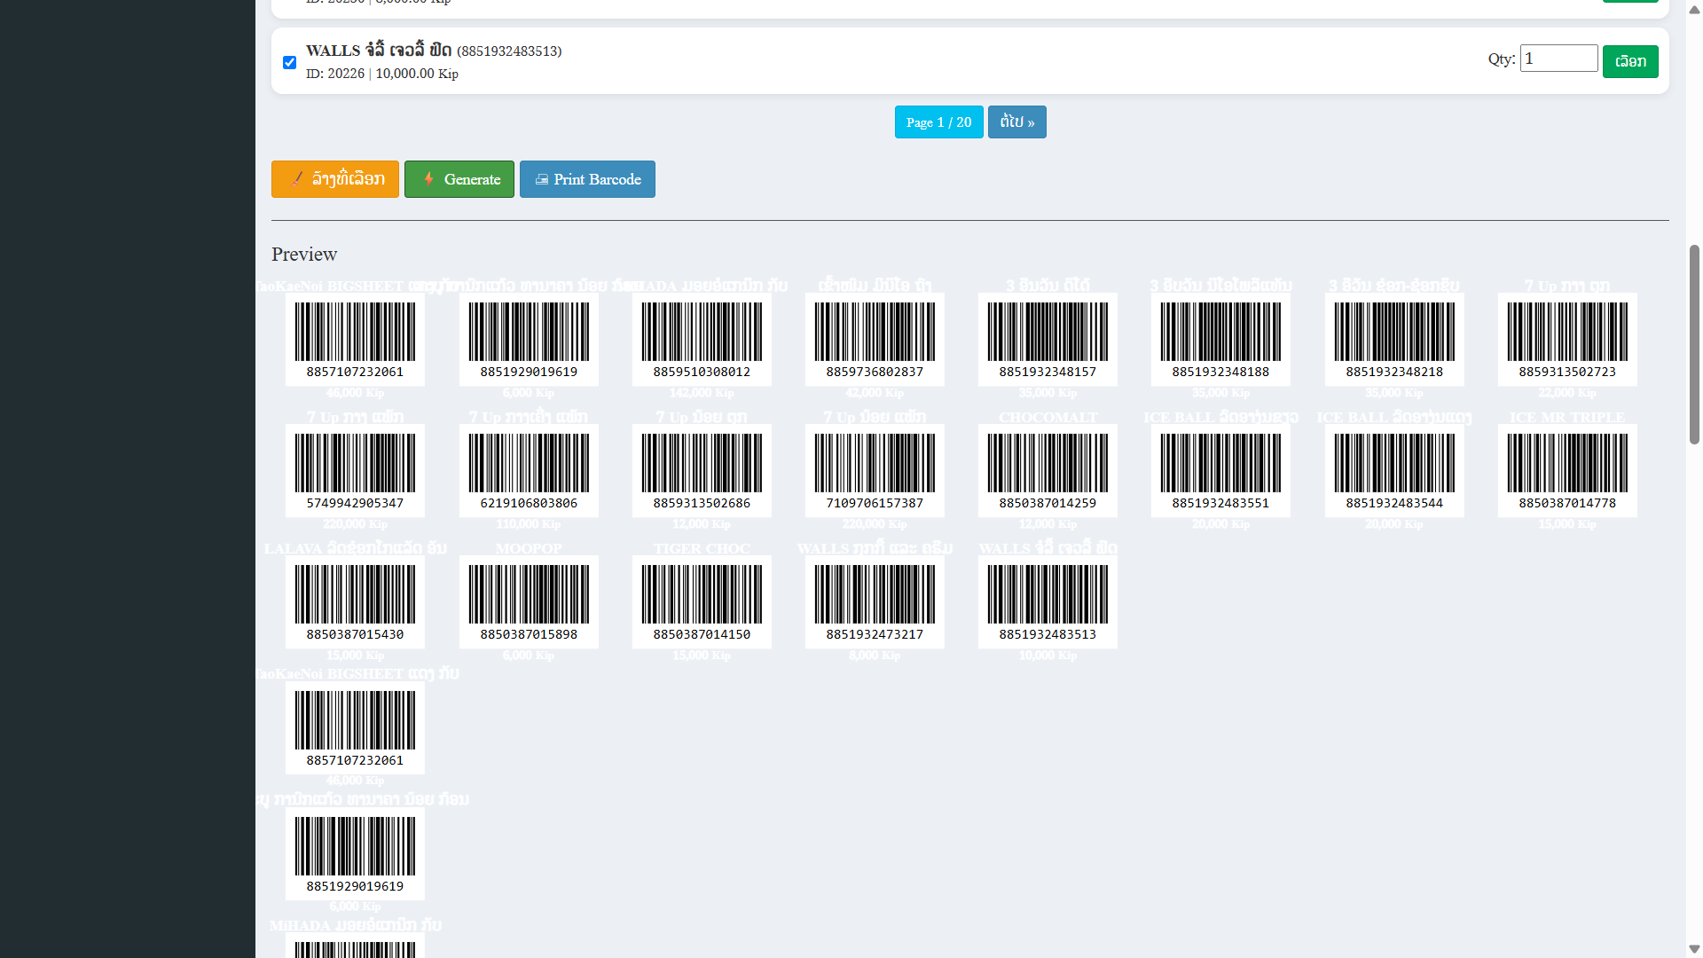Select barcode preview 8859736802837
The image size is (1703, 958).
[875, 340]
